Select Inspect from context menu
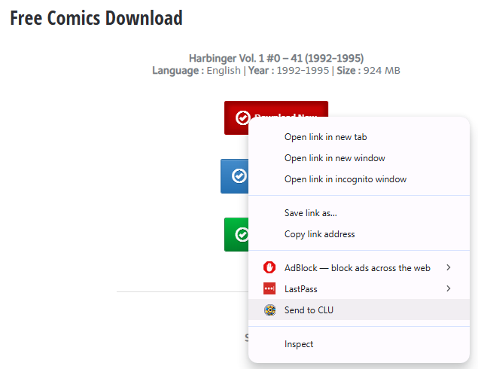Screen dimensions: 478x369 pyautogui.click(x=359, y=344)
